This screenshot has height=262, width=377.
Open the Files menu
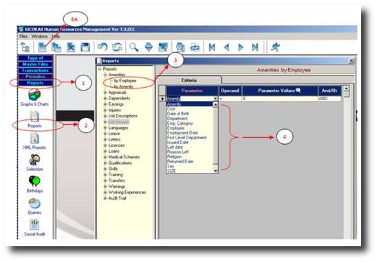pos(23,36)
